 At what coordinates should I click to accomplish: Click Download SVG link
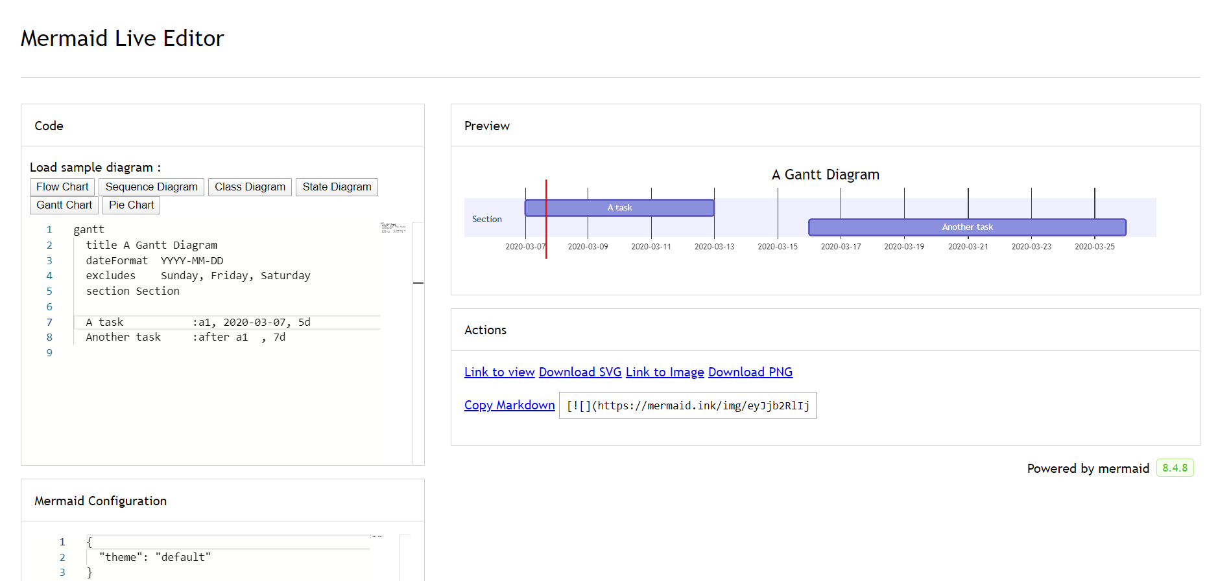tap(580, 372)
